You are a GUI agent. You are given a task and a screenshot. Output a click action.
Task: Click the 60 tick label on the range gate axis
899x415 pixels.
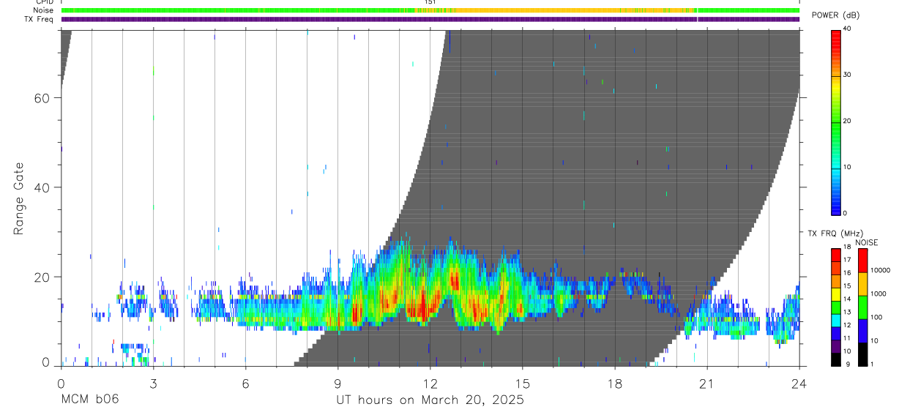(x=41, y=98)
